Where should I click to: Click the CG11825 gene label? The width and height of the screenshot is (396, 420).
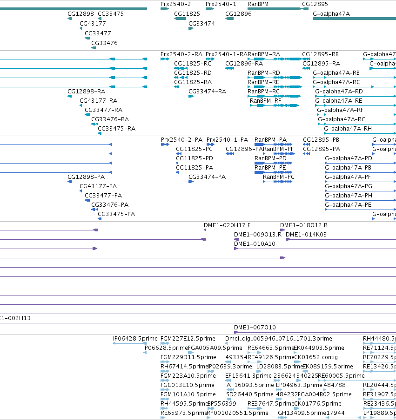pyautogui.click(x=187, y=13)
